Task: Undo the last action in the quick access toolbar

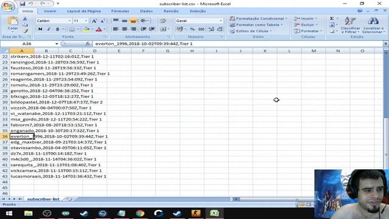Action: point(31,4)
